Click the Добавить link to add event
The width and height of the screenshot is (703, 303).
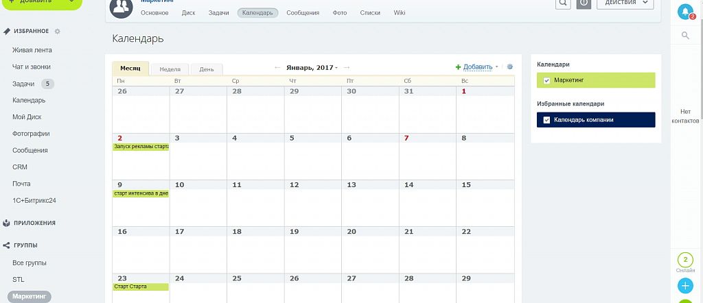pyautogui.click(x=477, y=67)
